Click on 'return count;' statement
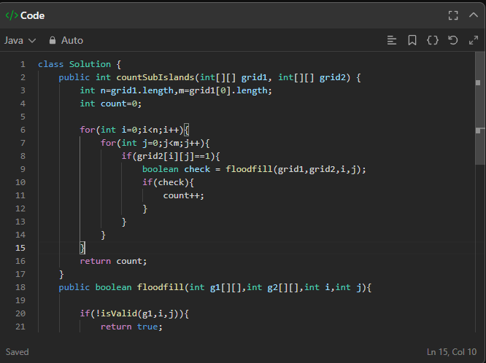 click(x=113, y=261)
